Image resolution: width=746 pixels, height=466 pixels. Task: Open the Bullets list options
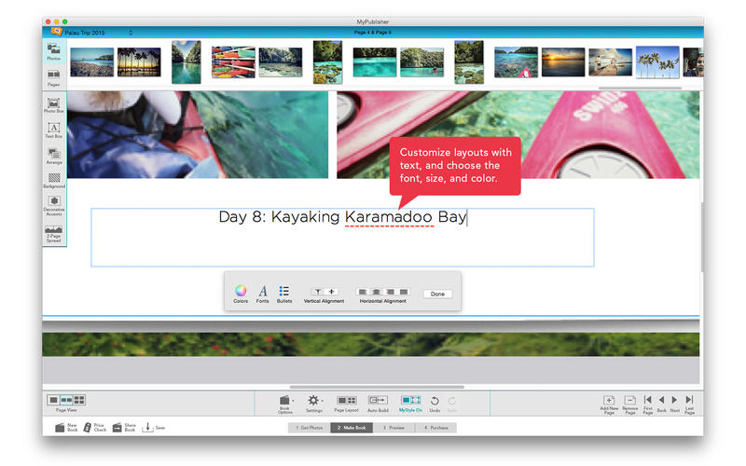[284, 292]
